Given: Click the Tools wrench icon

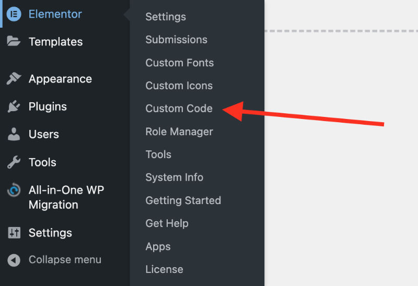Looking at the screenshot, I should [14, 162].
